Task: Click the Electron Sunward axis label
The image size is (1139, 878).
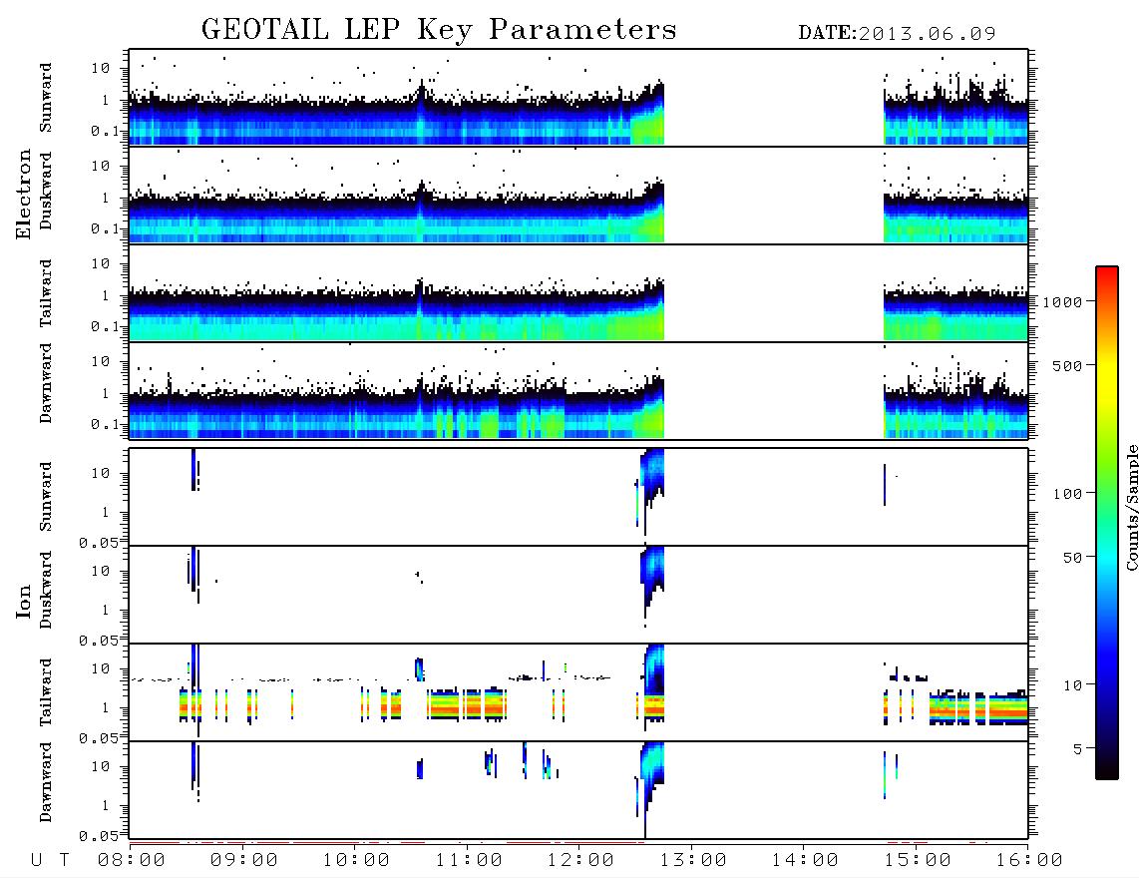Action: [x=46, y=98]
